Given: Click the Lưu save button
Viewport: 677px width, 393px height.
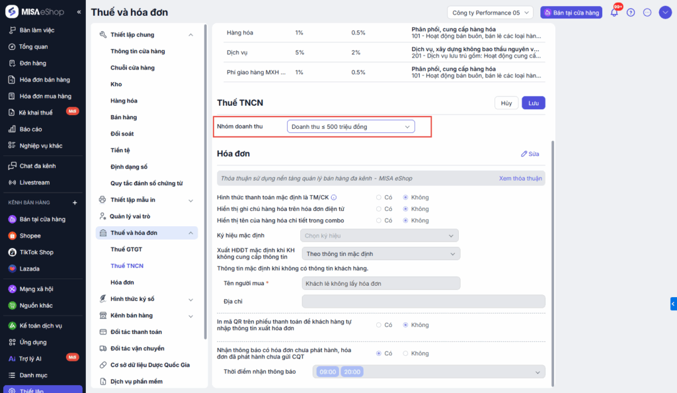Looking at the screenshot, I should click(x=533, y=103).
